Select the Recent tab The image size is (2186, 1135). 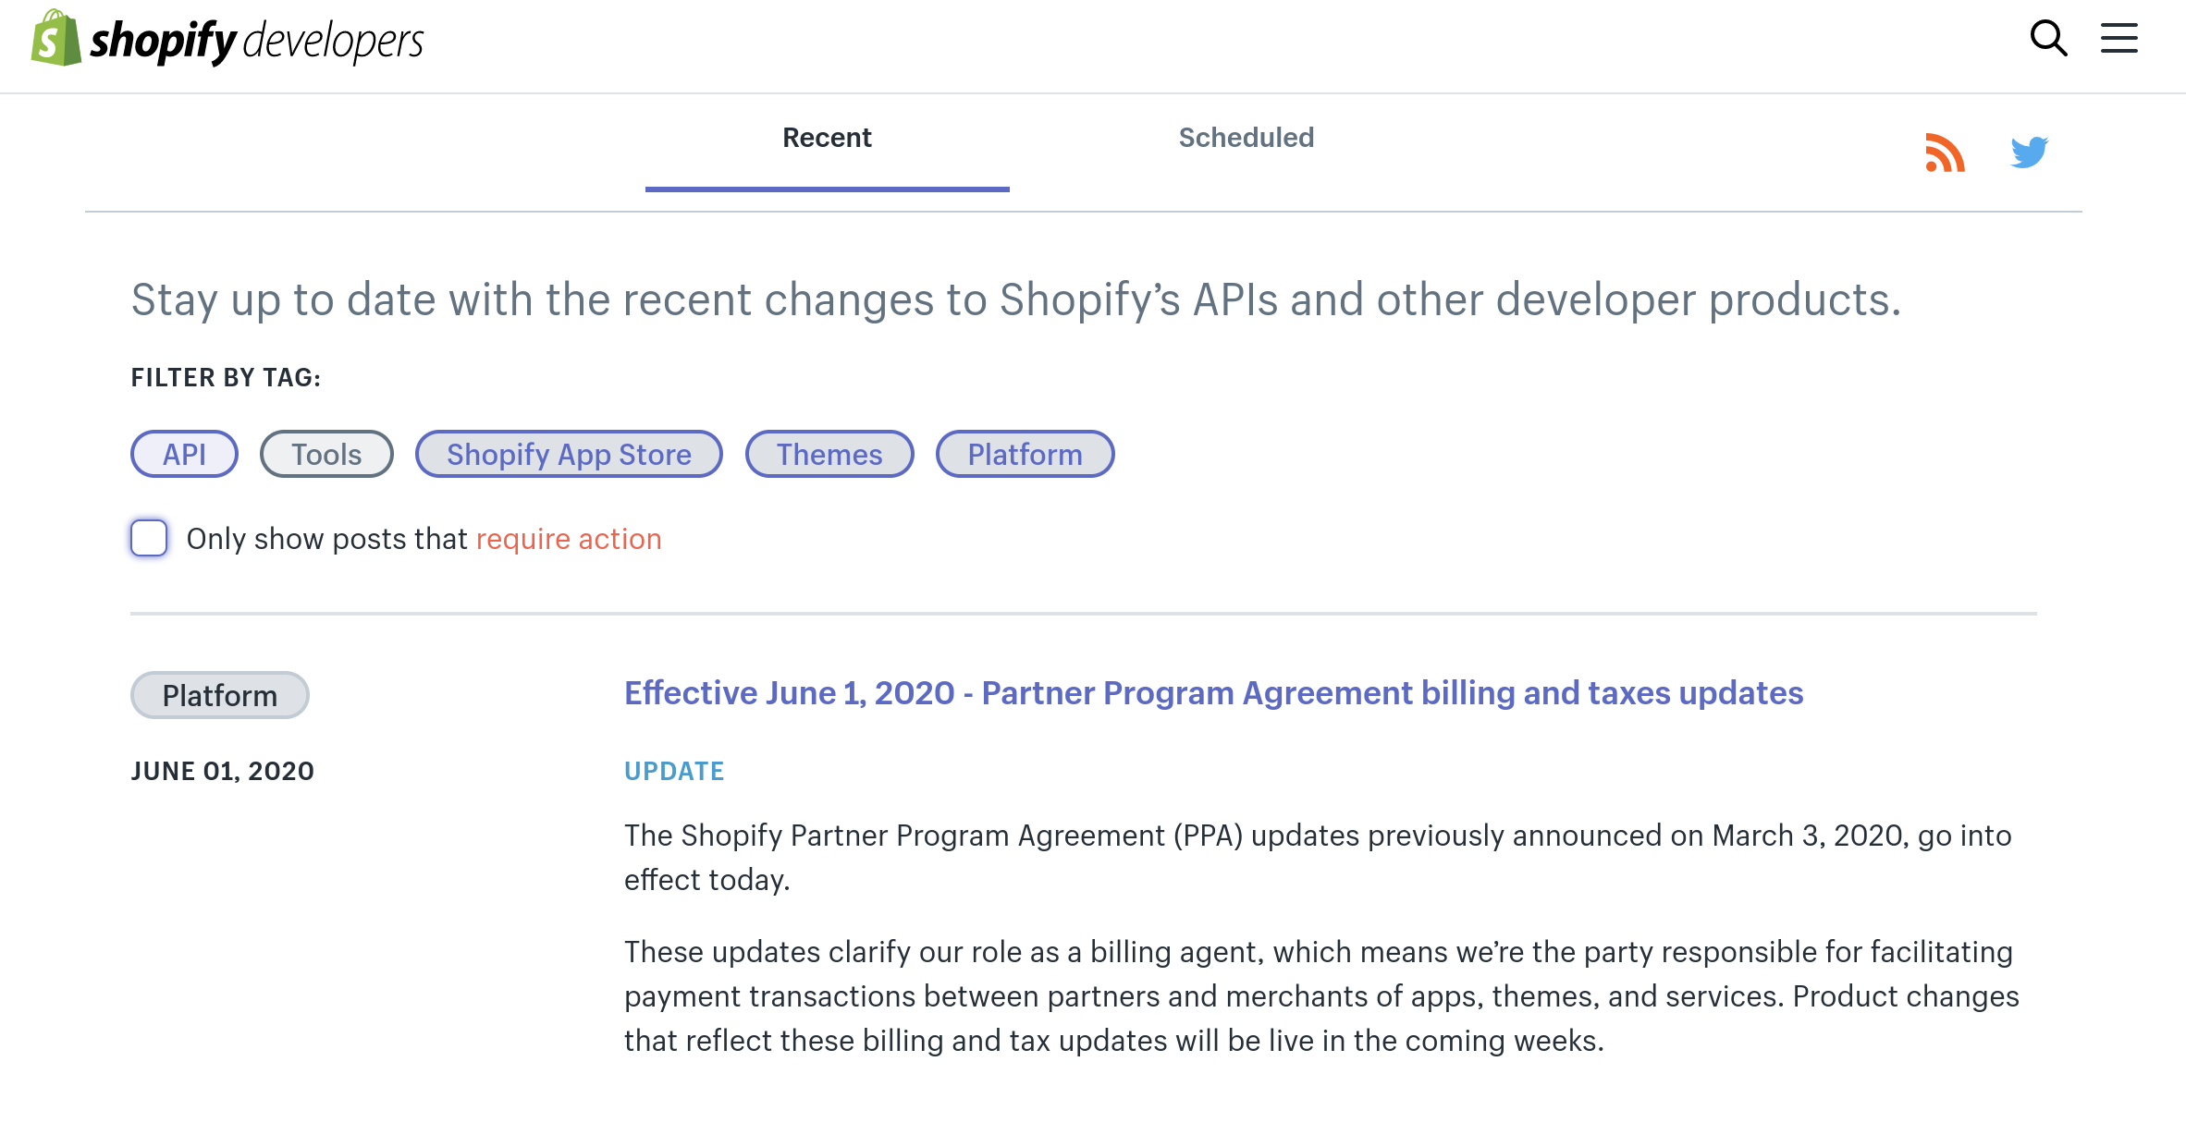827,138
